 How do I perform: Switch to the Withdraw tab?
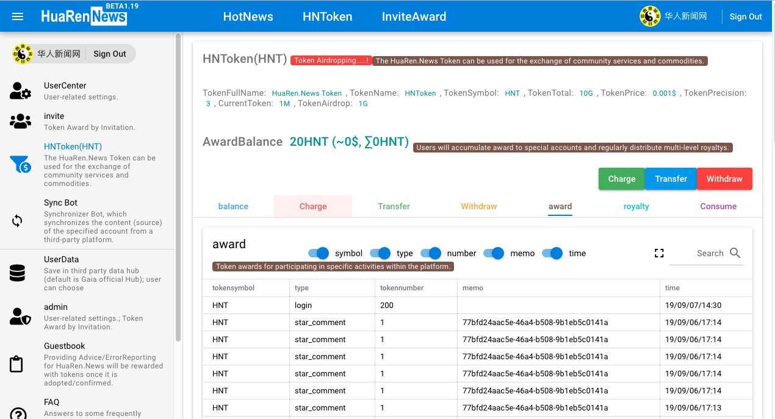pyautogui.click(x=479, y=206)
